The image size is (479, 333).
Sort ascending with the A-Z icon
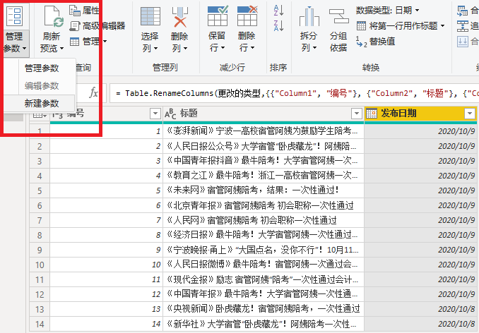tap(278, 11)
